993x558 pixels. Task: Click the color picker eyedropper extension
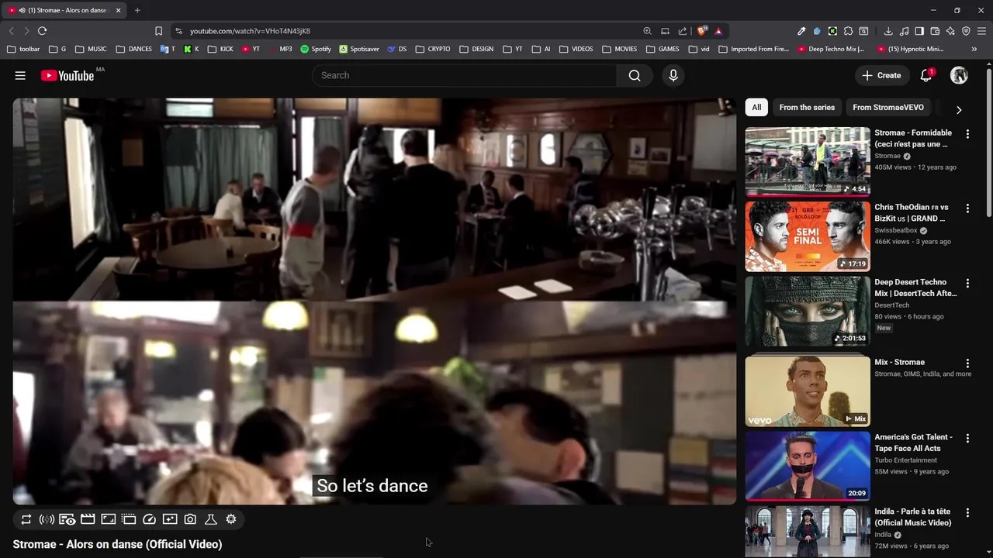coord(801,31)
